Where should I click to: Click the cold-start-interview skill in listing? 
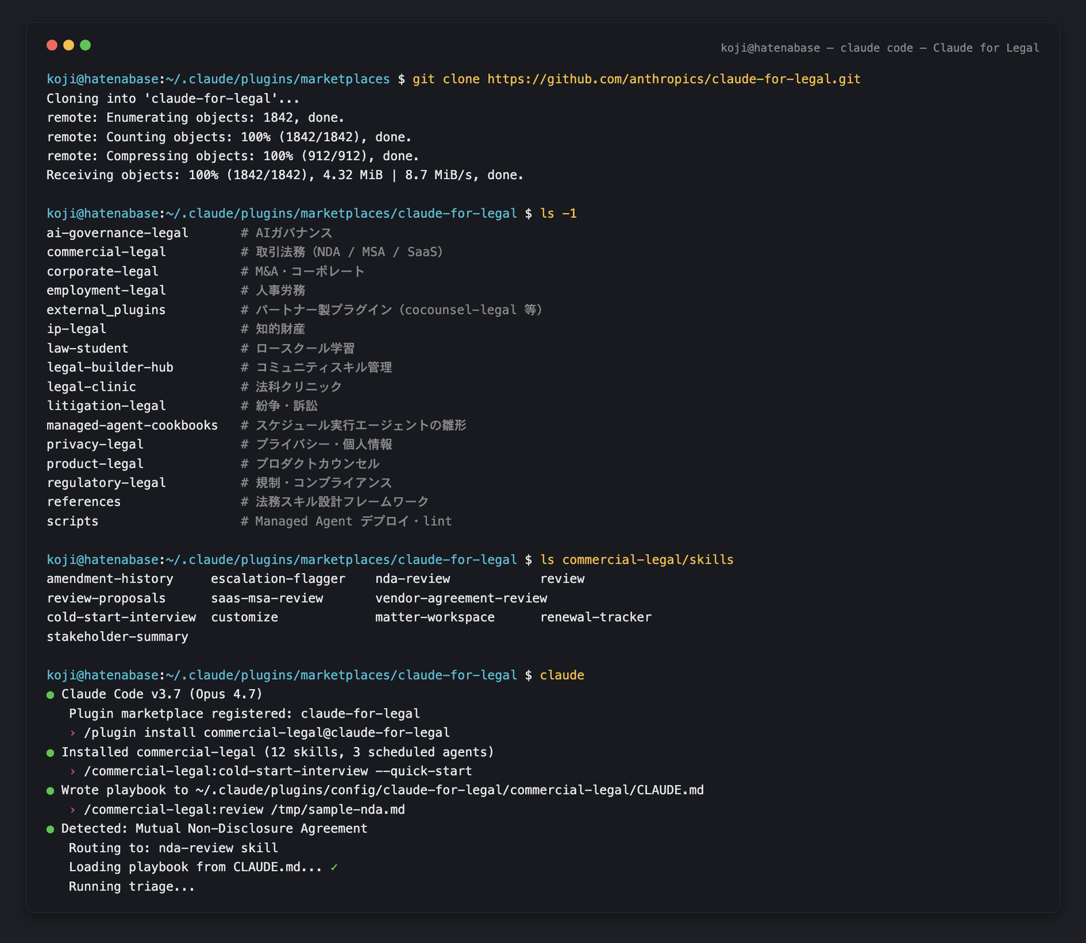click(x=121, y=617)
